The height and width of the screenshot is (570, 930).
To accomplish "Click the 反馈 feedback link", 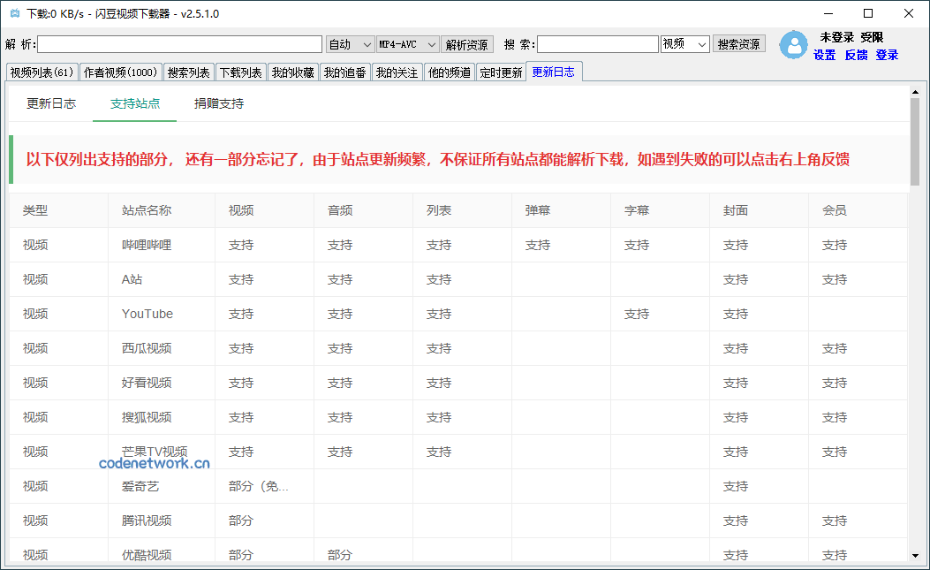I will (856, 55).
